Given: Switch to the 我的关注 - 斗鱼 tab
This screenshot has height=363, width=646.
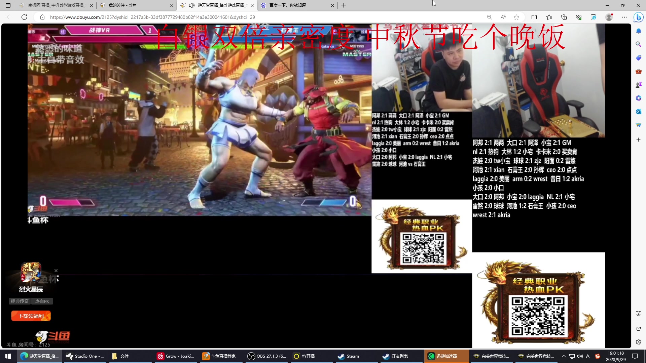Looking at the screenshot, I should click(x=136, y=5).
